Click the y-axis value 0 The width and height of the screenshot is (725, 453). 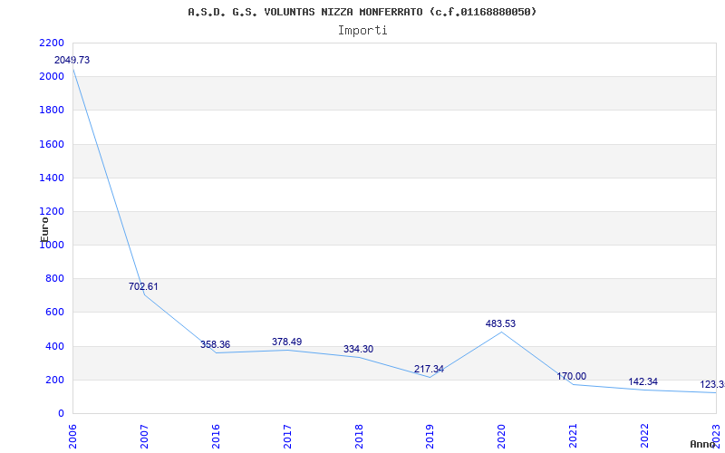pyautogui.click(x=61, y=414)
